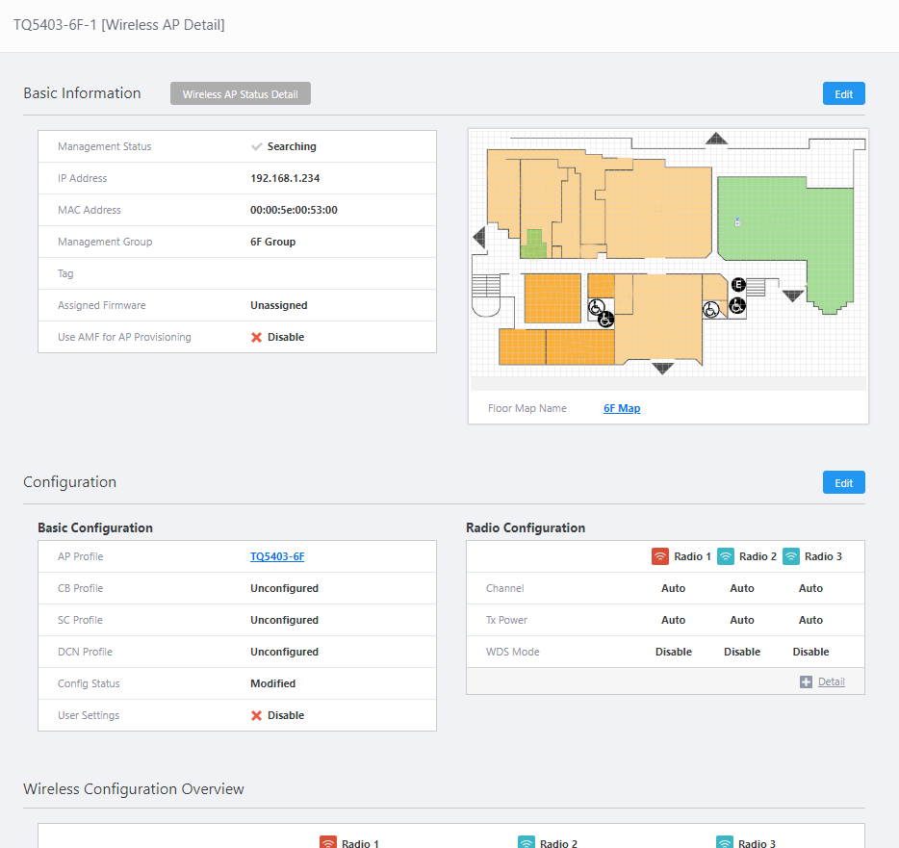
Task: Click the elevator E icon on the floor map
Action: click(738, 285)
